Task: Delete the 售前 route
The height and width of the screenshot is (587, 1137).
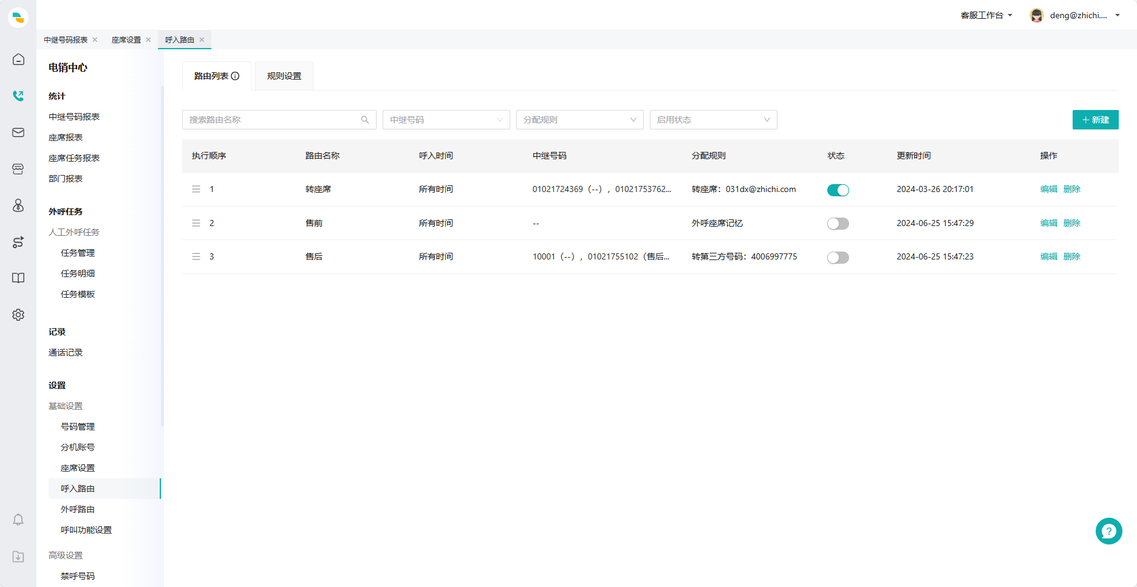Action: [1071, 223]
